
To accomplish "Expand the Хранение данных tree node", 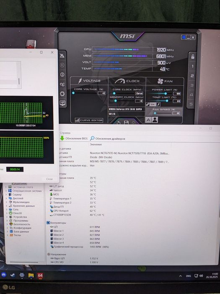I will click(6, 206).
